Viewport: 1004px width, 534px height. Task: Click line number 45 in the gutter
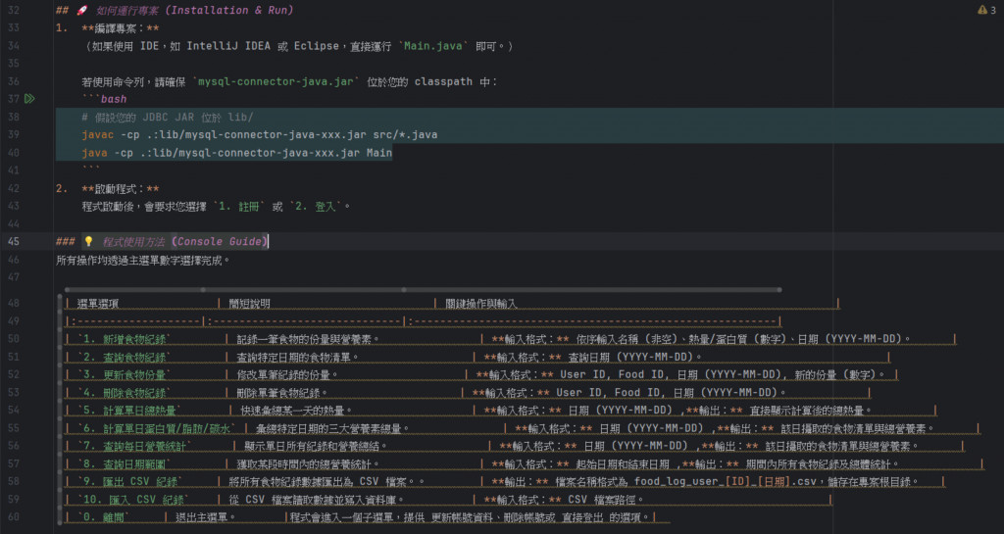coord(14,242)
